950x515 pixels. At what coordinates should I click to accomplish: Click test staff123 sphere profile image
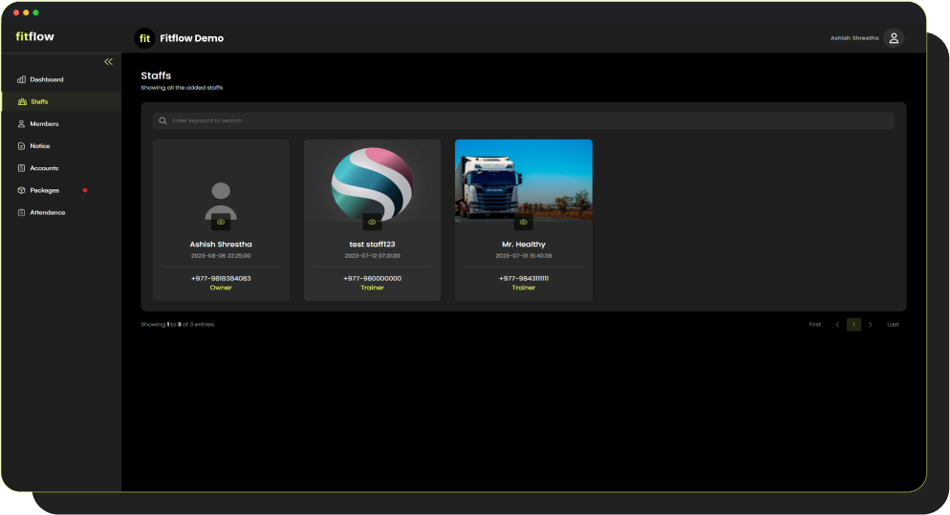coord(372,183)
